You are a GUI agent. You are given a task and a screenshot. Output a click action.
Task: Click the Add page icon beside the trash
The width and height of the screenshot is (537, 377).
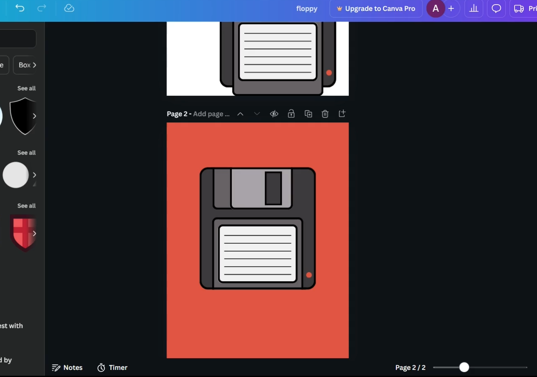click(x=342, y=113)
